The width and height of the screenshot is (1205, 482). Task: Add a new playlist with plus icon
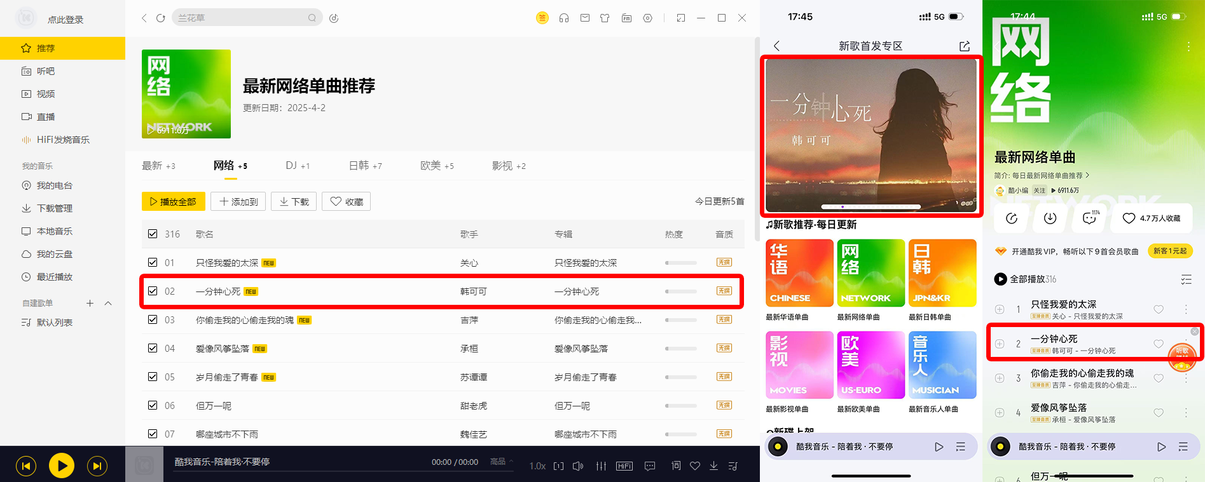click(x=90, y=303)
